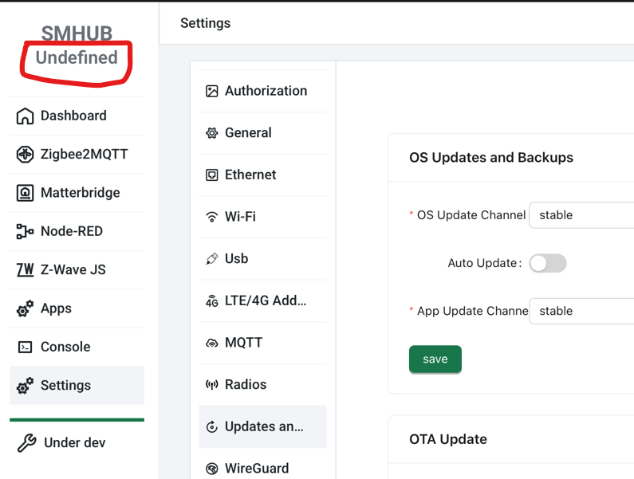
Task: Select the Settings sidebar item
Action: click(65, 386)
